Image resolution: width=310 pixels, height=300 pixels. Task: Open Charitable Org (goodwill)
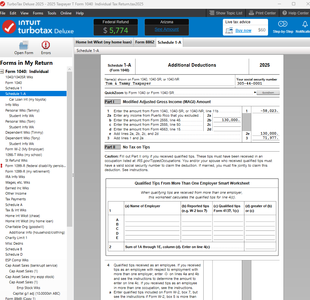click(25, 227)
